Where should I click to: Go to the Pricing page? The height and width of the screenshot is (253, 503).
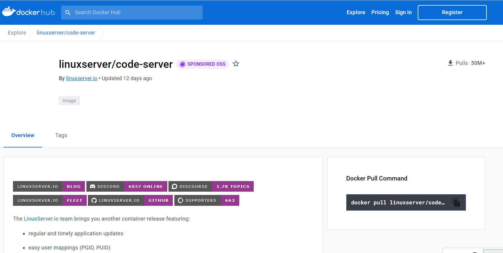pos(380,12)
